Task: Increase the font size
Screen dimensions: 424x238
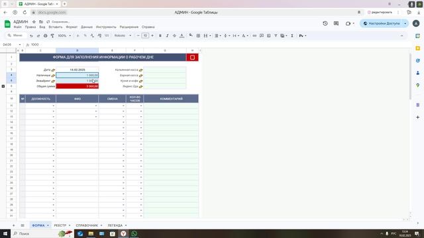Action: (x=152, y=36)
